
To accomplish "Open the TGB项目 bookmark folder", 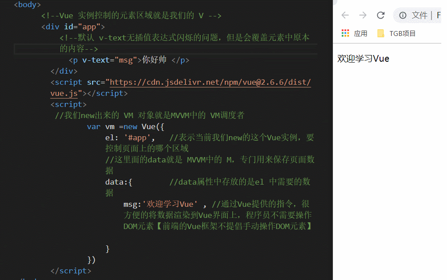I will [396, 33].
